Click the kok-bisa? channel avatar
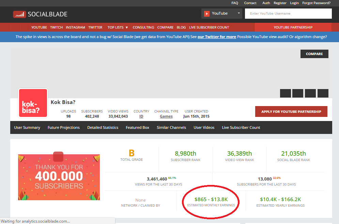Screen dimensions: 339x224 pos(33,103)
